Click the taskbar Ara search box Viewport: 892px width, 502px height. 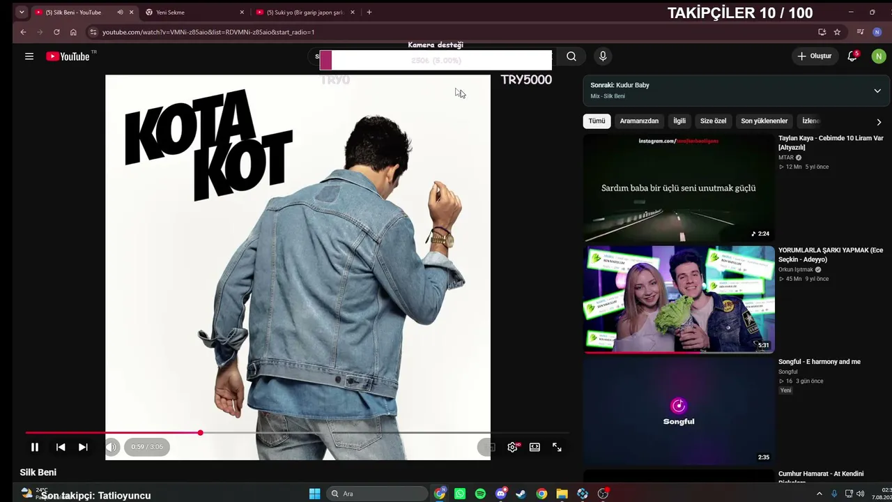coord(377,494)
